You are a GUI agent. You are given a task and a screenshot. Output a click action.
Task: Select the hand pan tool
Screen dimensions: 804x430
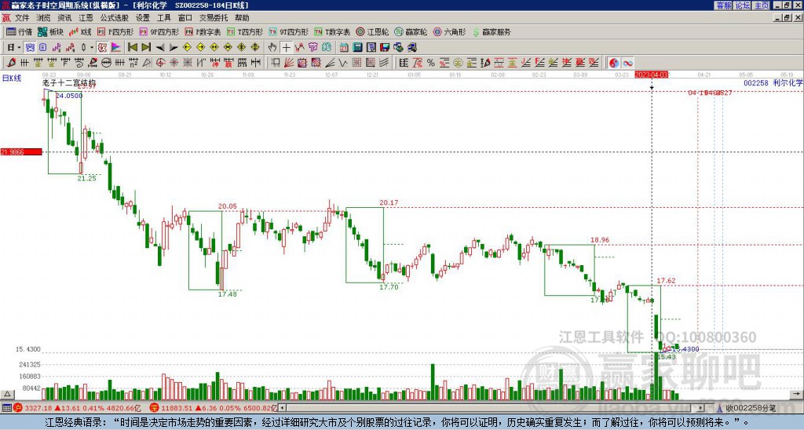tap(272, 48)
